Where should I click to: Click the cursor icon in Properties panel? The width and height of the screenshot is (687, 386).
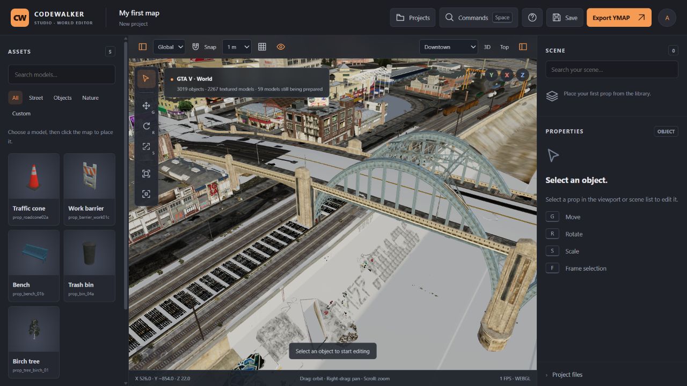(x=553, y=155)
